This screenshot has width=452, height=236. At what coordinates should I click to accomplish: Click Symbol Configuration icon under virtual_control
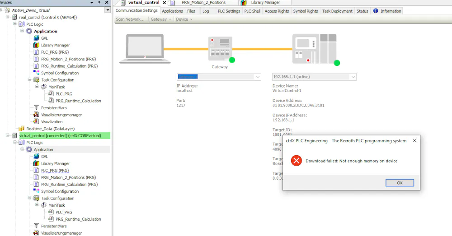pyautogui.click(x=36, y=191)
